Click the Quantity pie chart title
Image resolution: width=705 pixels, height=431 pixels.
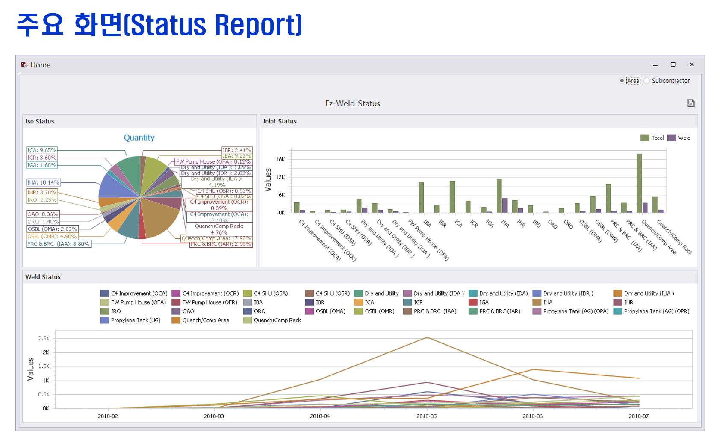coord(139,138)
